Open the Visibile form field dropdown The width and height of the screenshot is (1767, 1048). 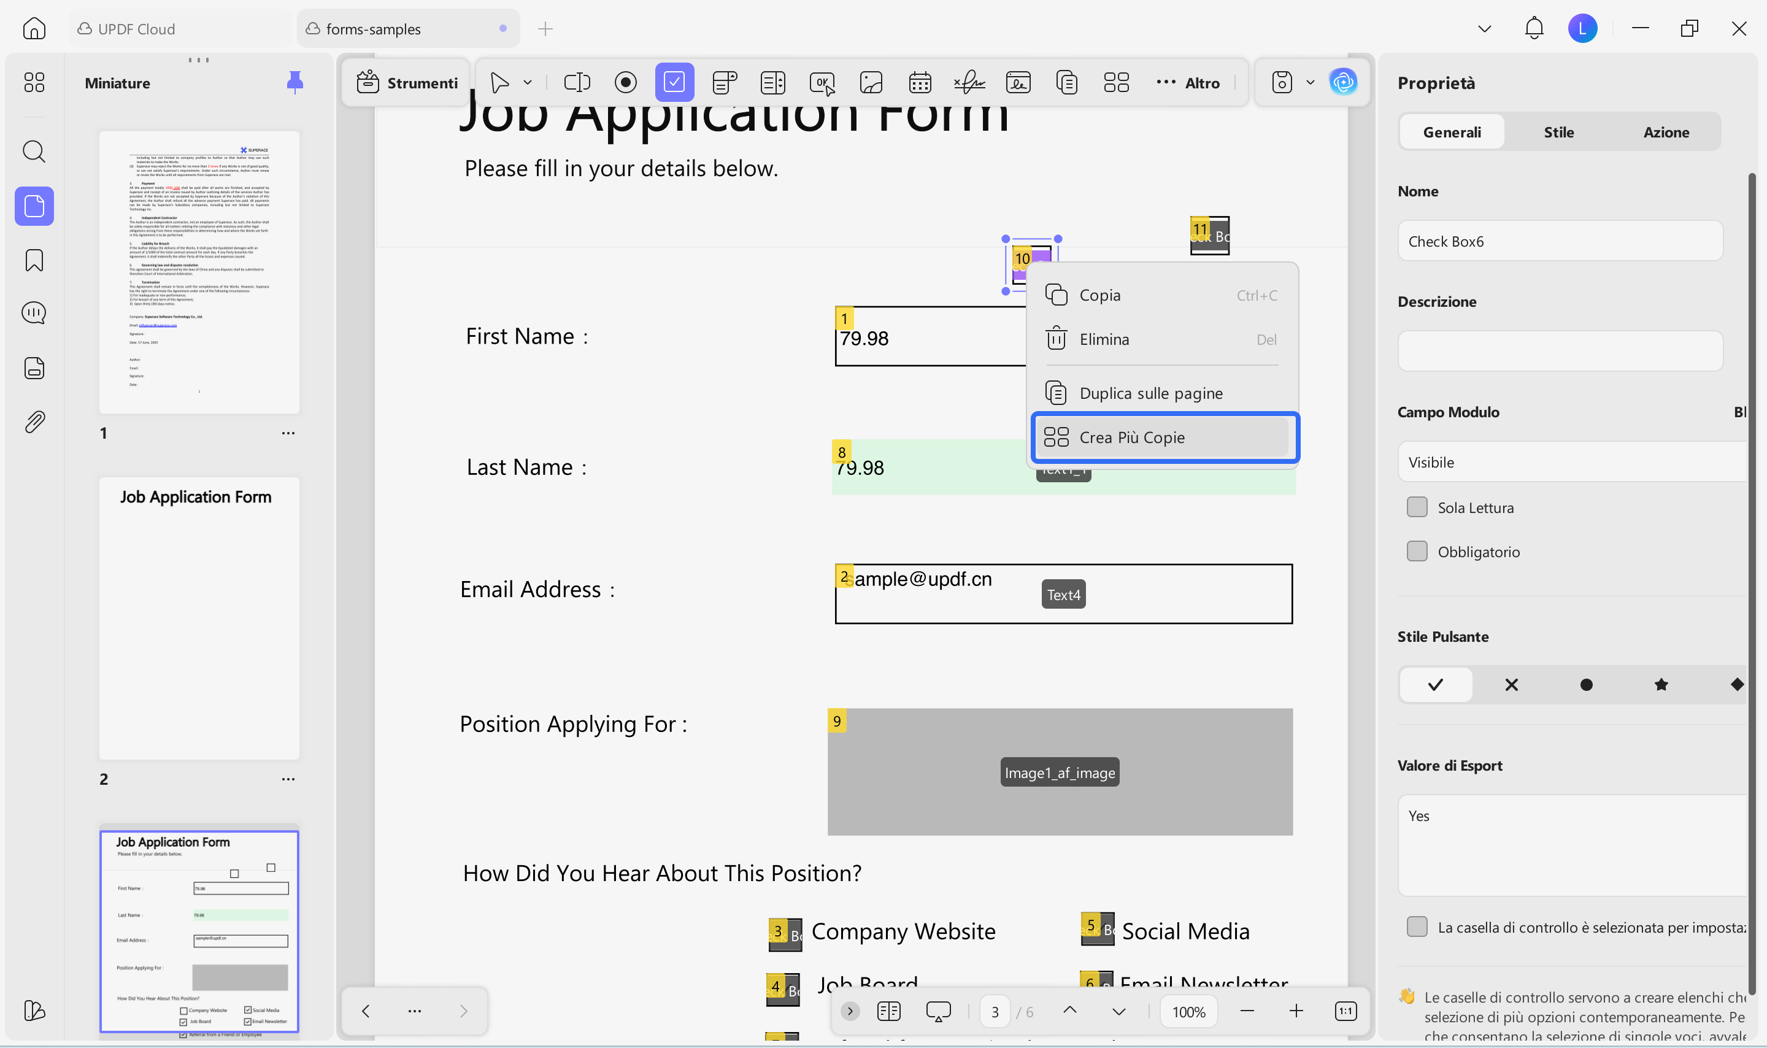point(1571,462)
